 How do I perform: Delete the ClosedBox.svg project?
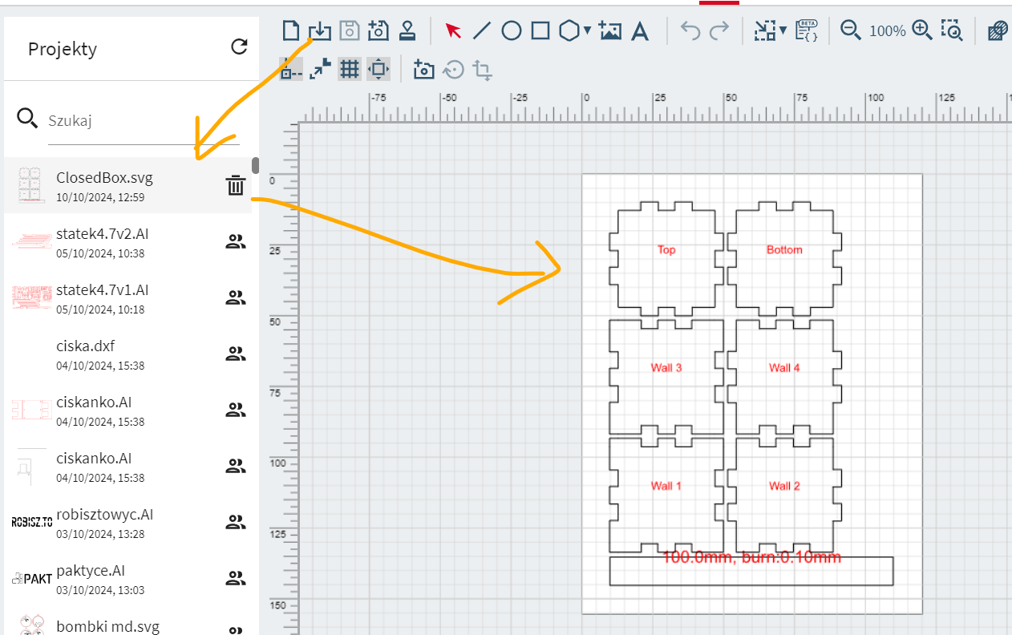pos(235,186)
